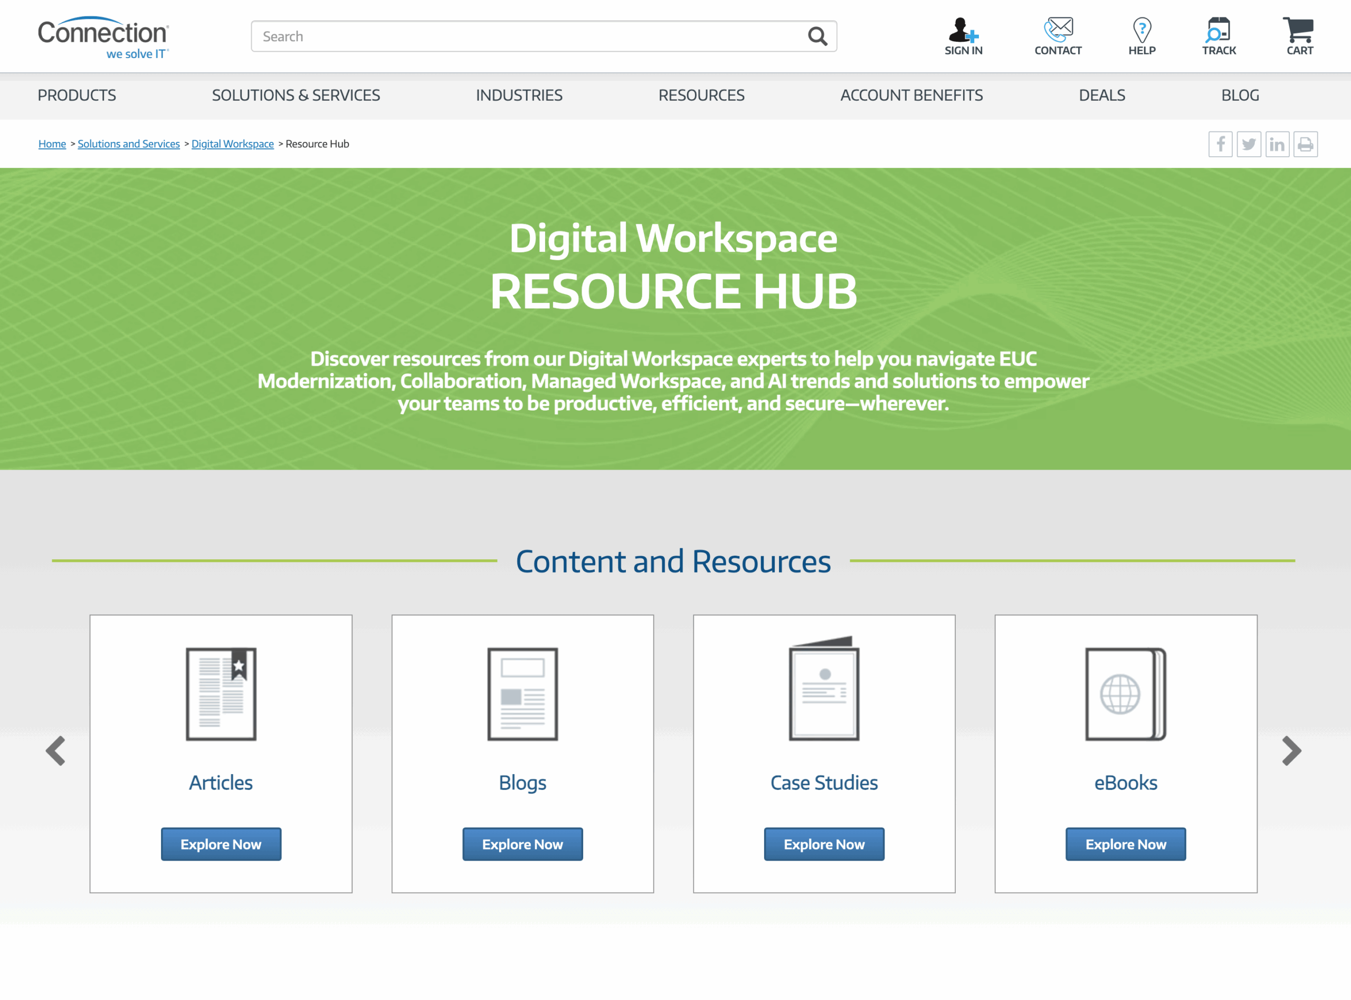Click the print page icon

(1306, 144)
